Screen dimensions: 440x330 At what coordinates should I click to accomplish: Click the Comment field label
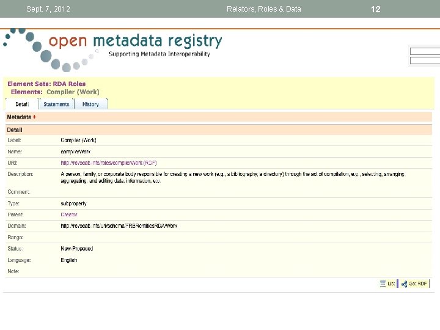(19, 192)
